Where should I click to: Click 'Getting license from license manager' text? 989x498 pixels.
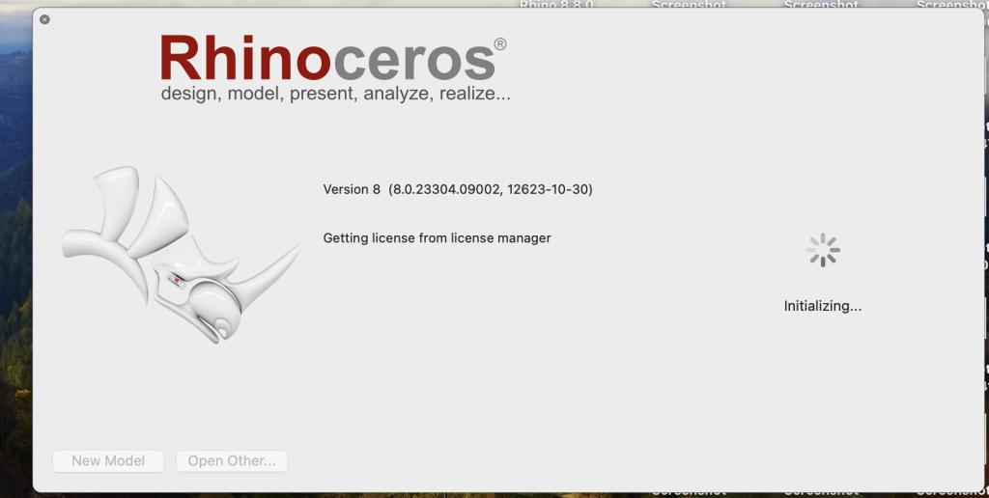coord(438,238)
